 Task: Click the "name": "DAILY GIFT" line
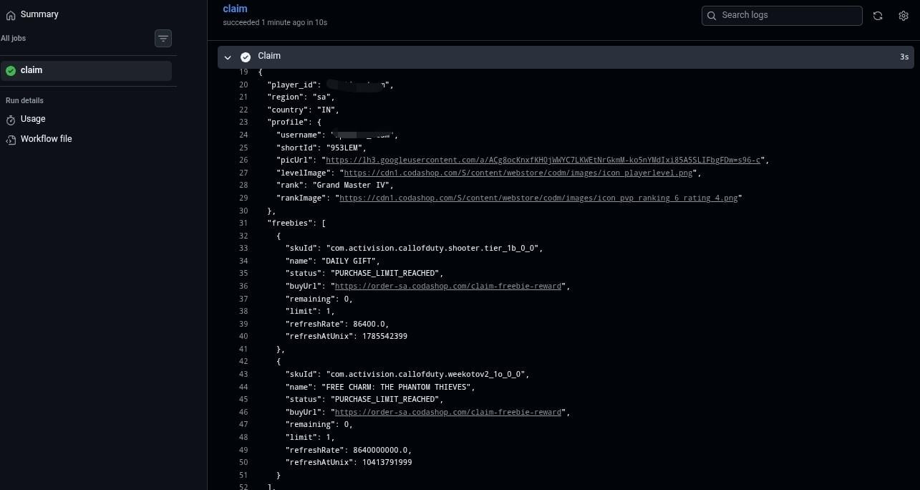click(x=333, y=261)
